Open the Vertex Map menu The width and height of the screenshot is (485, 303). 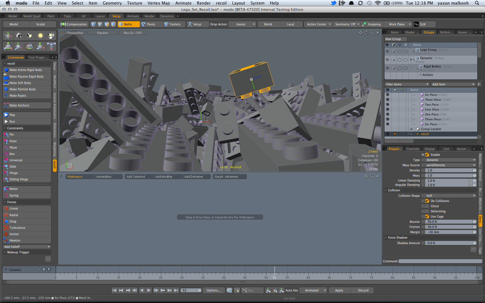click(158, 3)
